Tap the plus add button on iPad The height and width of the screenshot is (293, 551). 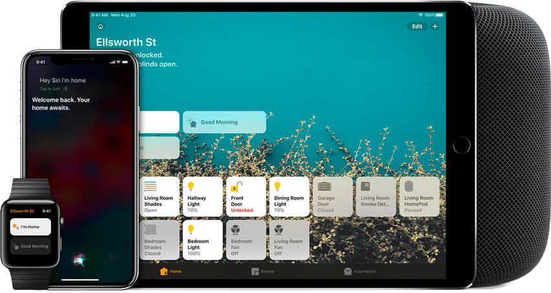tap(435, 27)
